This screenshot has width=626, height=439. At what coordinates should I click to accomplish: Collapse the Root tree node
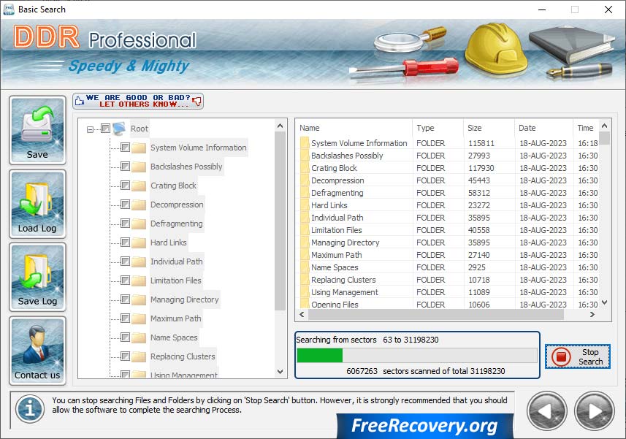click(x=91, y=129)
